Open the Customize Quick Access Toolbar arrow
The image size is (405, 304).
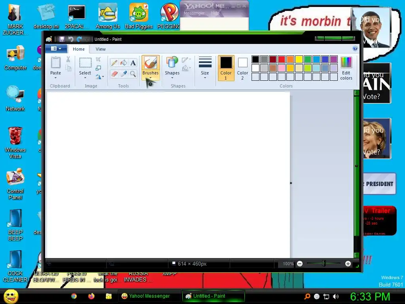pyautogui.click(x=87, y=39)
